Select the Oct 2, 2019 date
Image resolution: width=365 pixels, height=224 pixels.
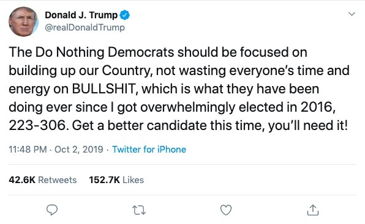pyautogui.click(x=78, y=150)
